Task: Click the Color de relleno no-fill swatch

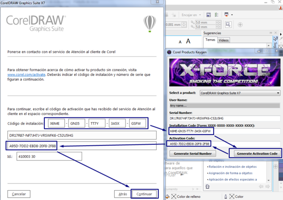Action: click(174, 196)
